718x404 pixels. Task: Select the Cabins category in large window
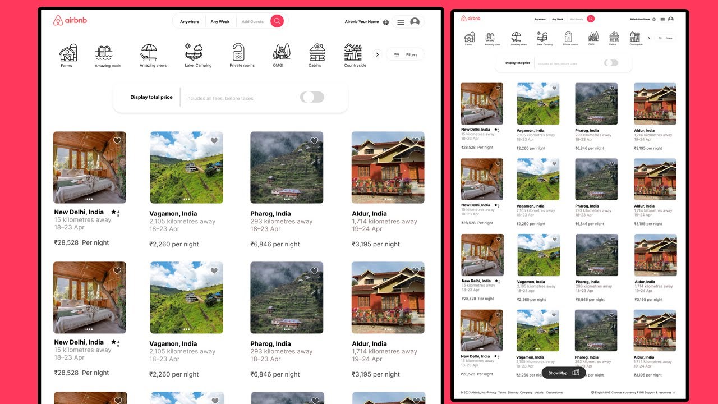pos(317,56)
